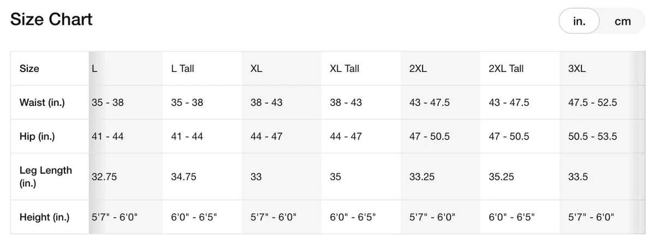Select the Leg Length (in.) row label
The height and width of the screenshot is (242, 655).
(46, 177)
